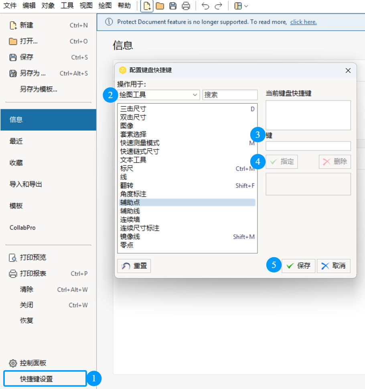Click 新建 in the file sidebar
This screenshot has width=365, height=389.
(x=49, y=25)
